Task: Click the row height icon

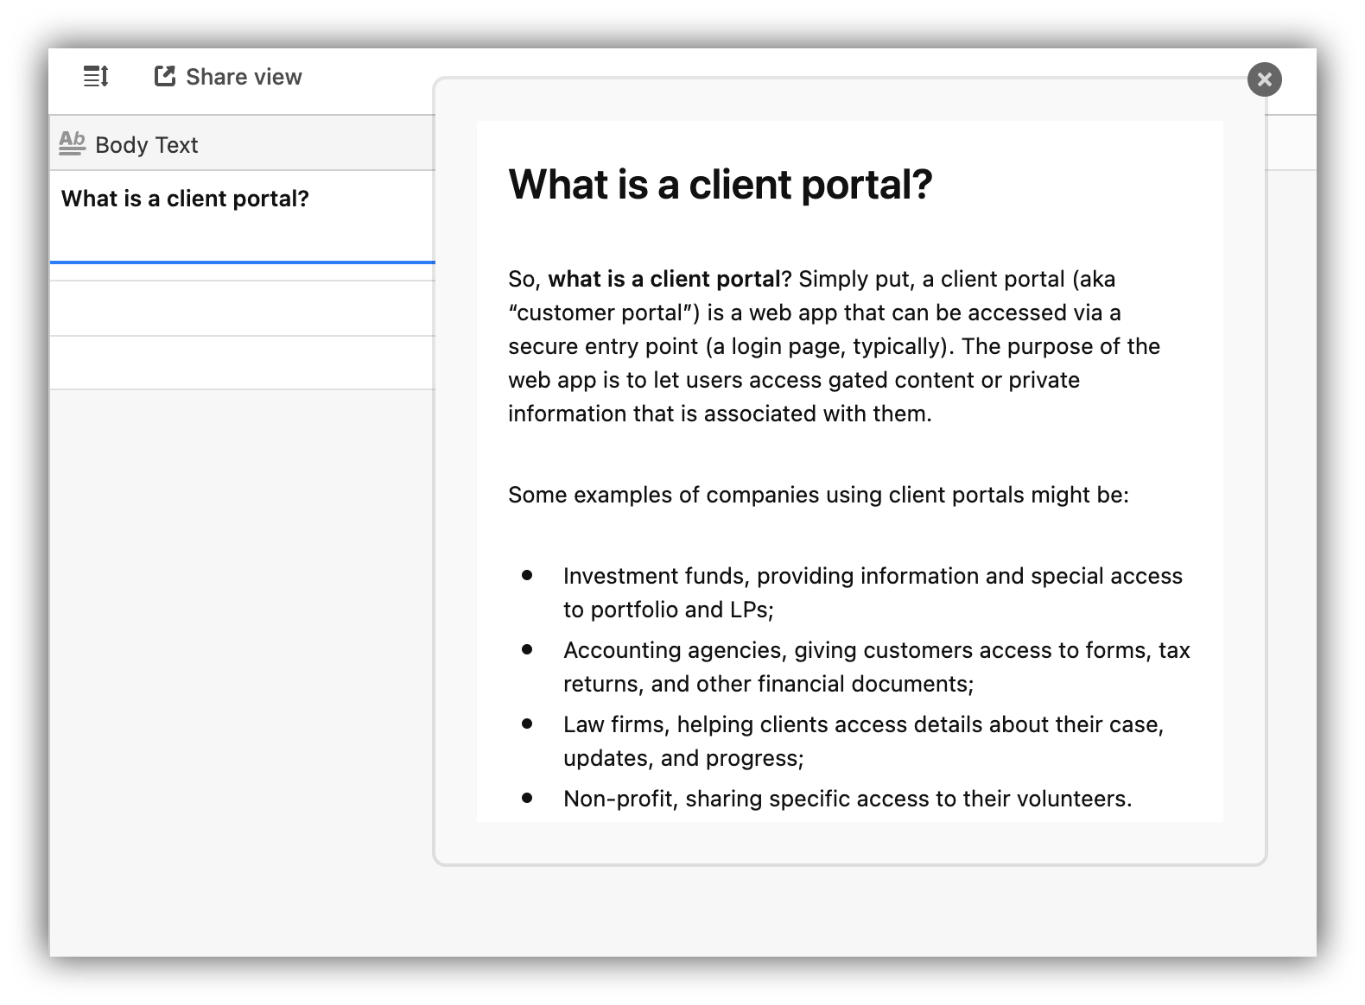Action: pyautogui.click(x=96, y=77)
